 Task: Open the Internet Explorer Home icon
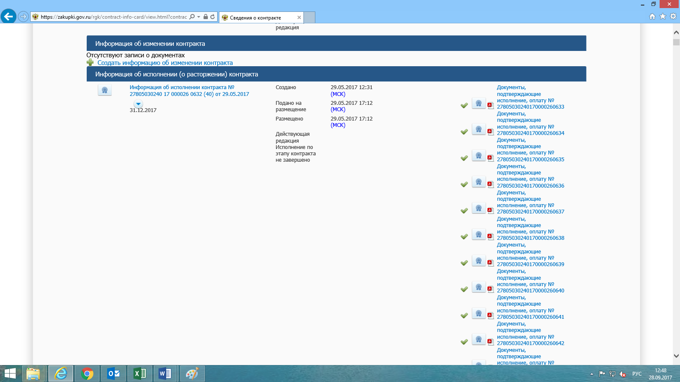(x=652, y=17)
